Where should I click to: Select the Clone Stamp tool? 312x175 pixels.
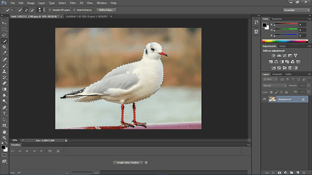click(4, 71)
